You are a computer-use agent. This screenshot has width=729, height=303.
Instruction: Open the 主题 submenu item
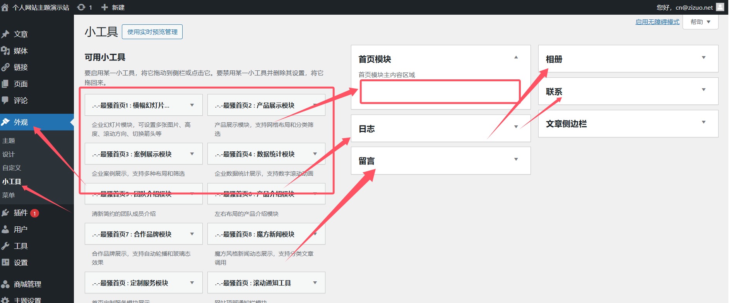[x=9, y=141]
